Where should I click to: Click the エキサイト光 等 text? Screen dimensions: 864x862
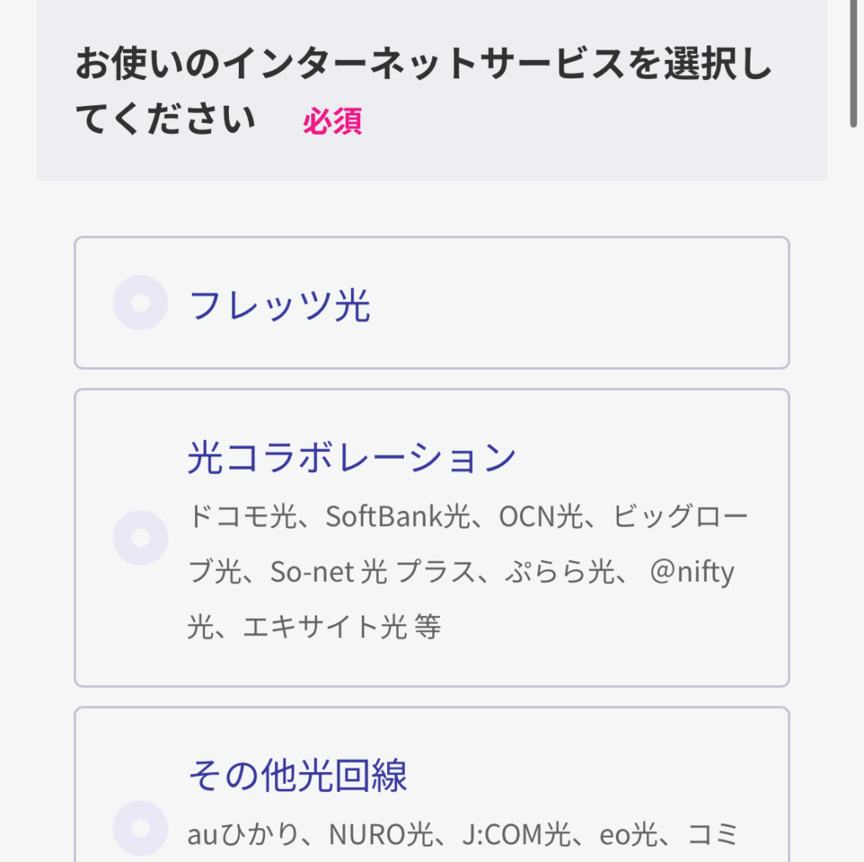coord(342,627)
